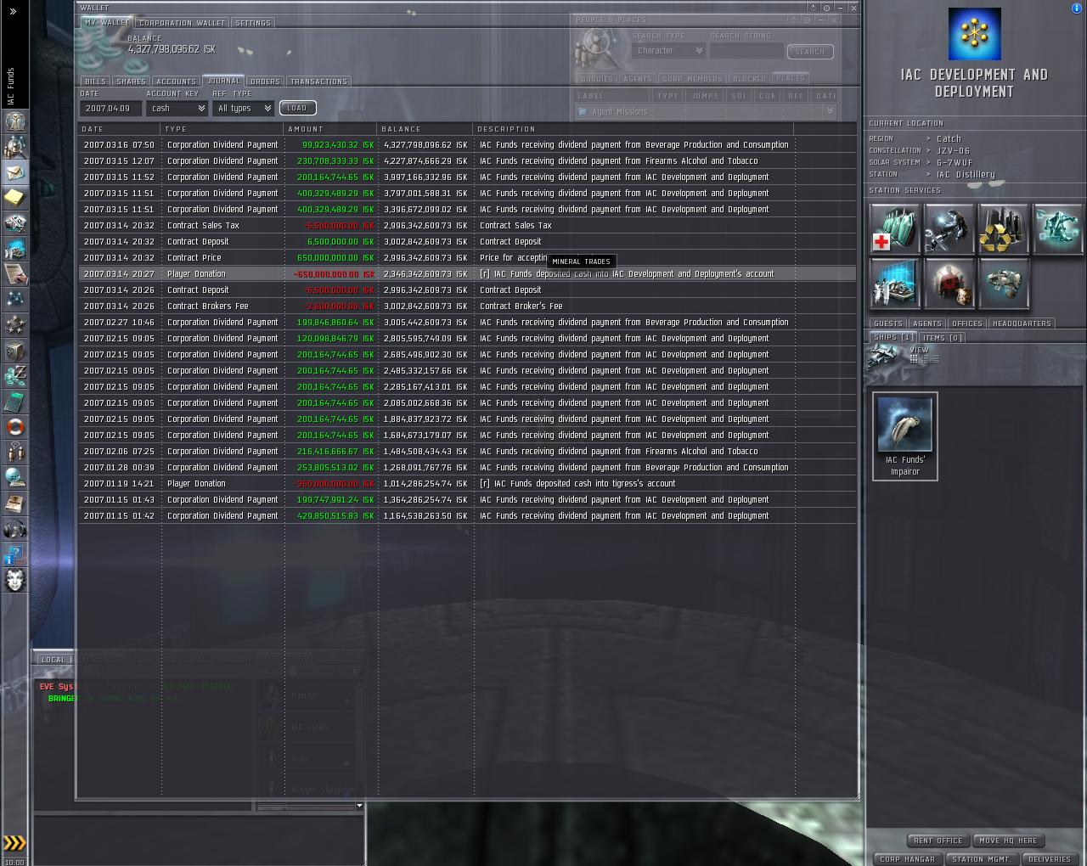Image resolution: width=1087 pixels, height=866 pixels.
Task: Select the Transactions tab
Action: point(318,82)
